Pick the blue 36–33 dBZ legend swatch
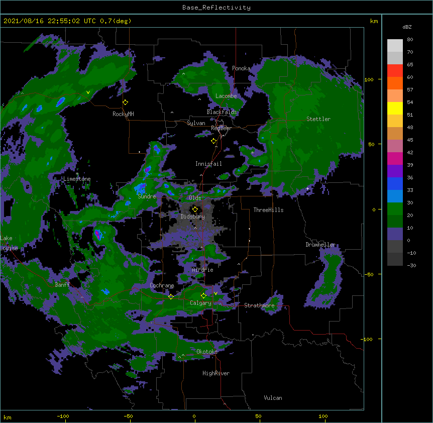The width and height of the screenshot is (433, 423). 395,183
